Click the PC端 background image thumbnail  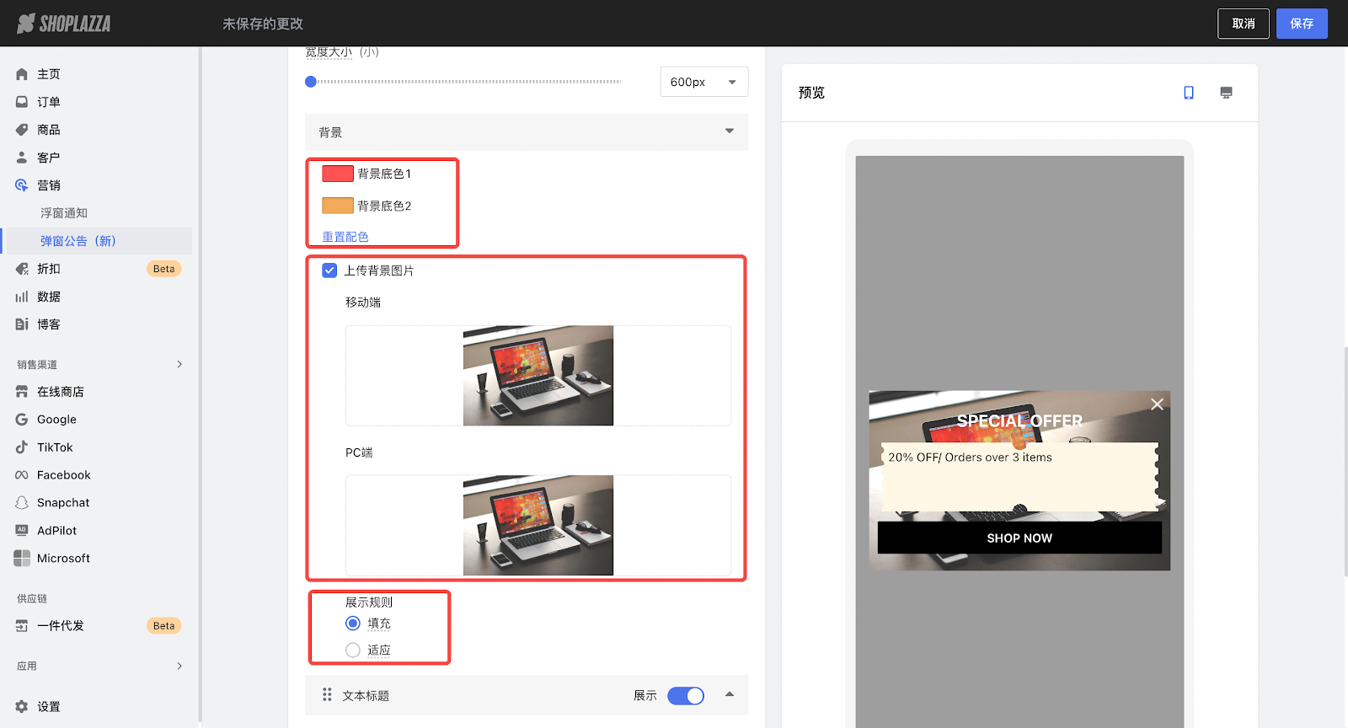538,526
